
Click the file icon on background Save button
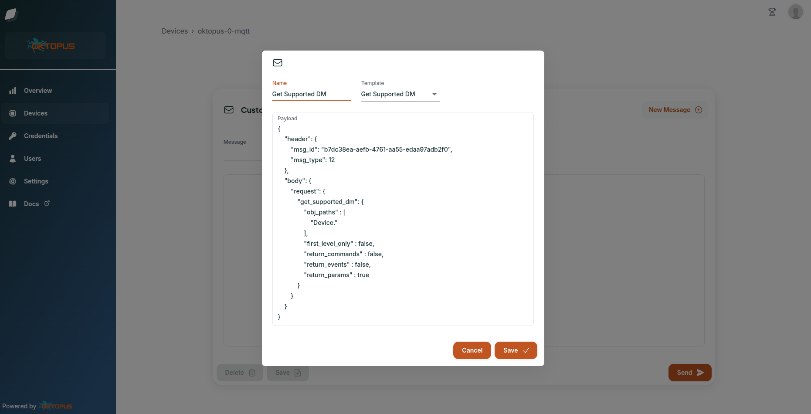[x=298, y=373]
